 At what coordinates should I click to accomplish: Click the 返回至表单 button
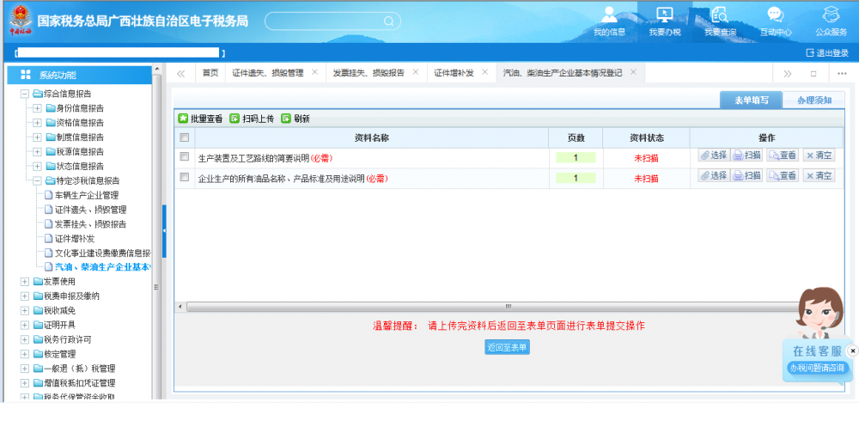pos(507,347)
